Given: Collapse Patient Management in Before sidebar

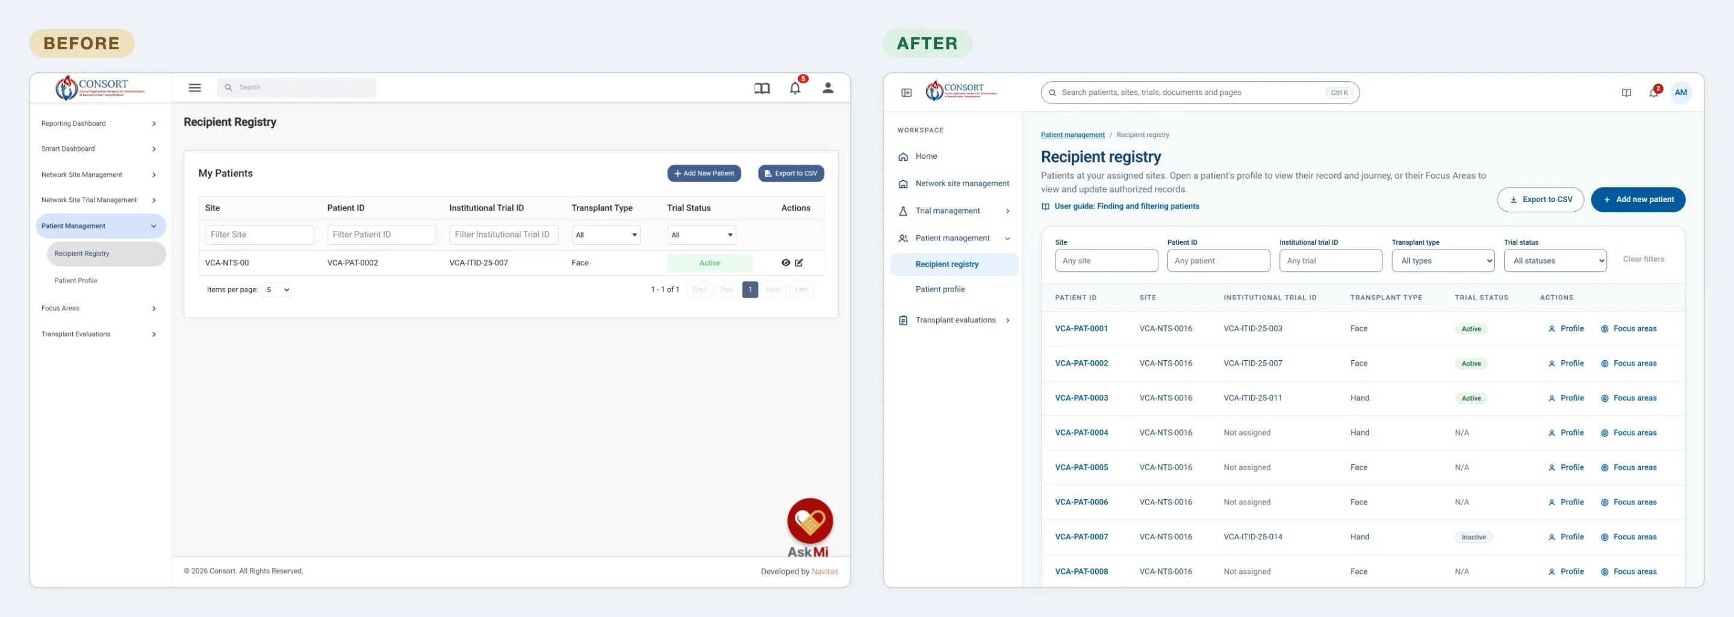Looking at the screenshot, I should click(x=101, y=226).
